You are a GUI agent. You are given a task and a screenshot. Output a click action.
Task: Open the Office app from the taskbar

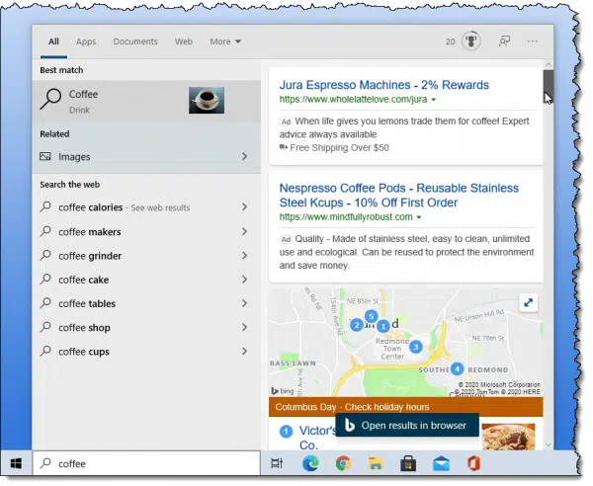pyautogui.click(x=473, y=462)
